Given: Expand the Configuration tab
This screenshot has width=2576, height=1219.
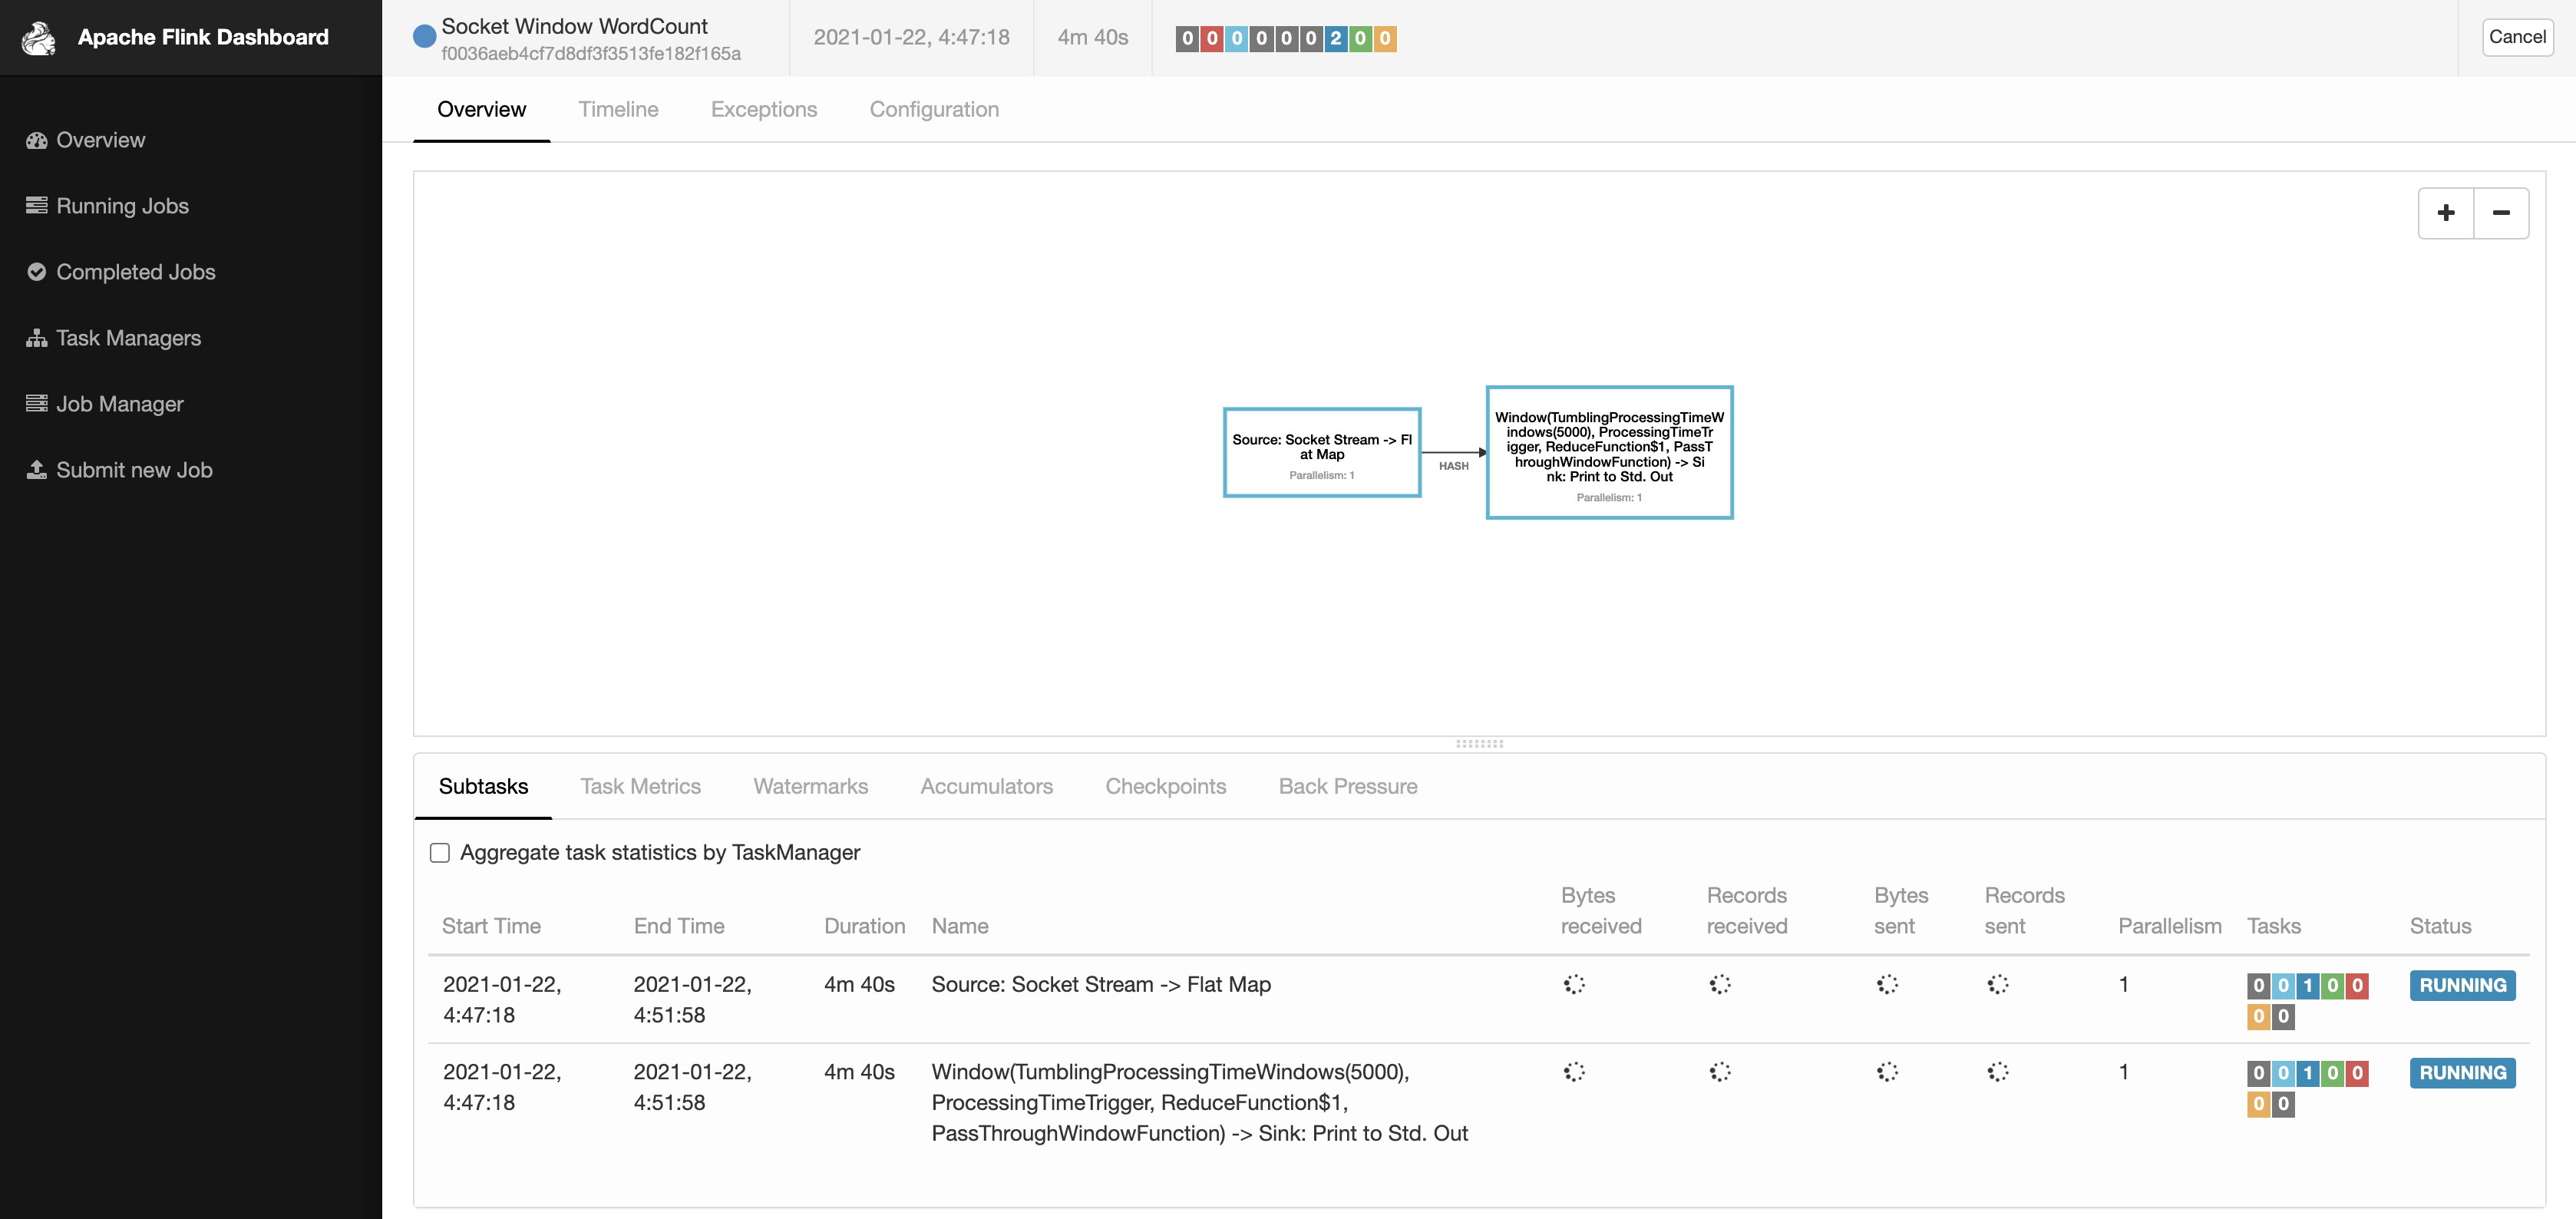Looking at the screenshot, I should point(933,110).
